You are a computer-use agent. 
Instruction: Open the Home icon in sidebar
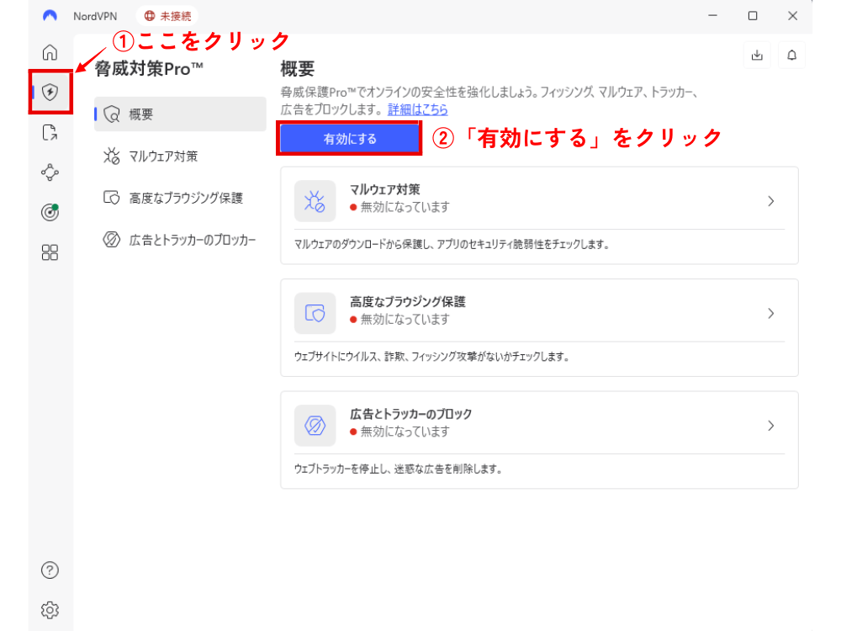click(50, 51)
